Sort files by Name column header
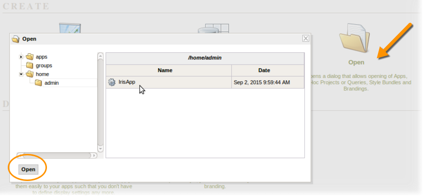Image resolution: width=423 pixels, height=196 pixels. click(165, 70)
